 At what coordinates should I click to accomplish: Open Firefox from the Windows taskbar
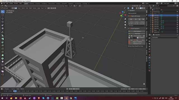tap(20, 98)
